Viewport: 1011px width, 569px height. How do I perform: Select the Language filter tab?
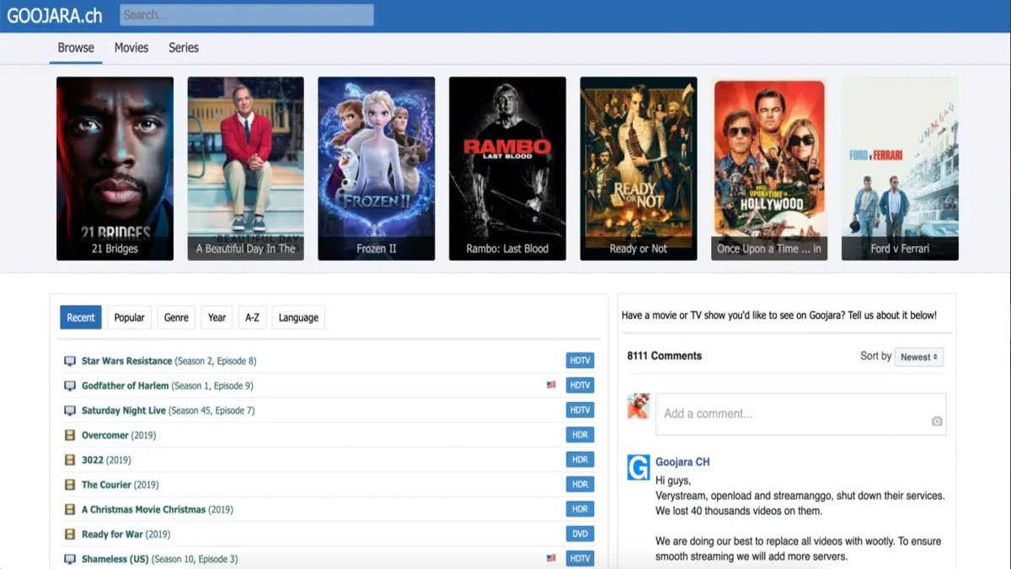(x=298, y=318)
